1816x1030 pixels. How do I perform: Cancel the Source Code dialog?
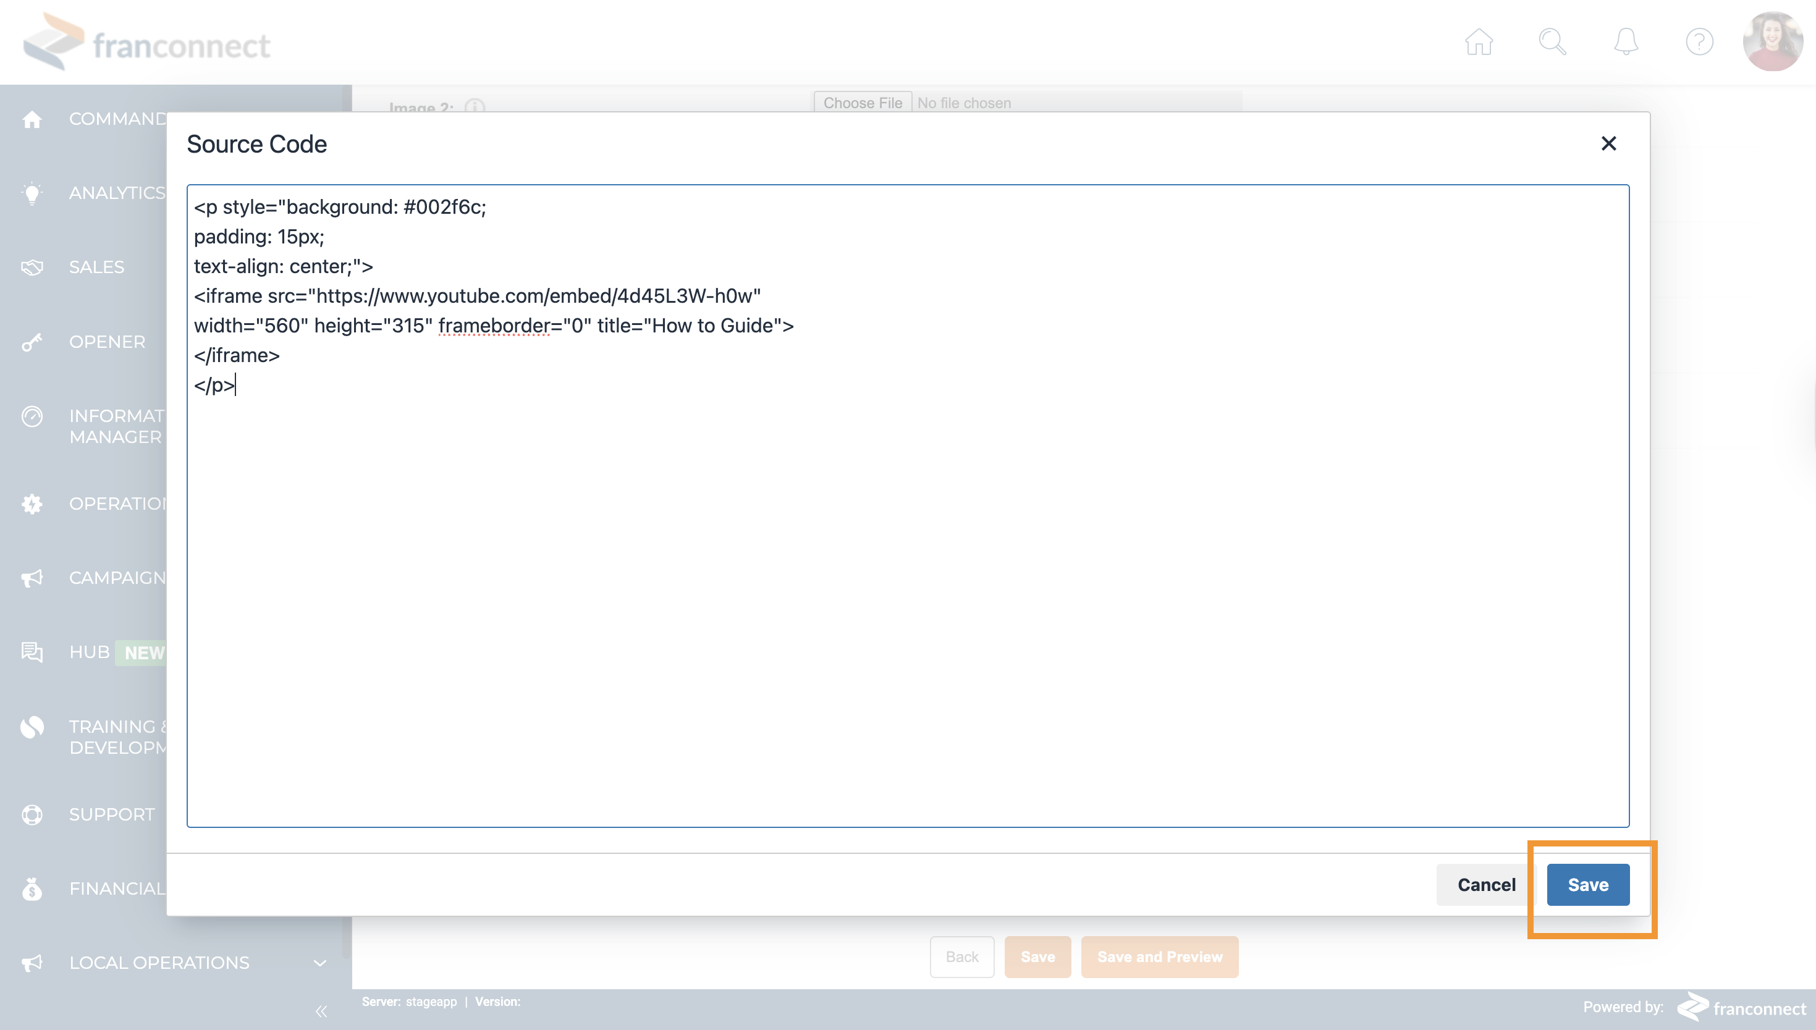(1485, 884)
